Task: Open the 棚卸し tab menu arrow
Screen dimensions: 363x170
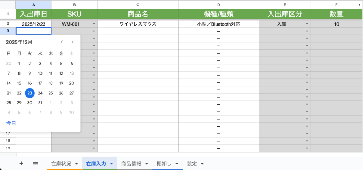Action: 177,164
